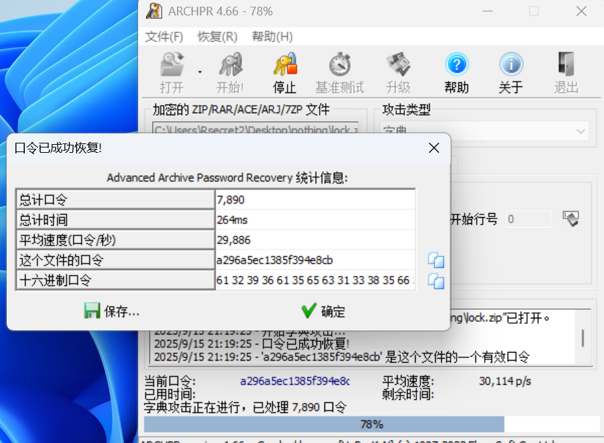Viewport: 604px width, 443px height.
Task: Open the 帮助(H) menu
Action: 272,37
